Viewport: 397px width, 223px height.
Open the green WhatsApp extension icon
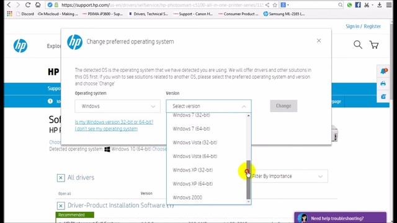pyautogui.click(x=350, y=5)
